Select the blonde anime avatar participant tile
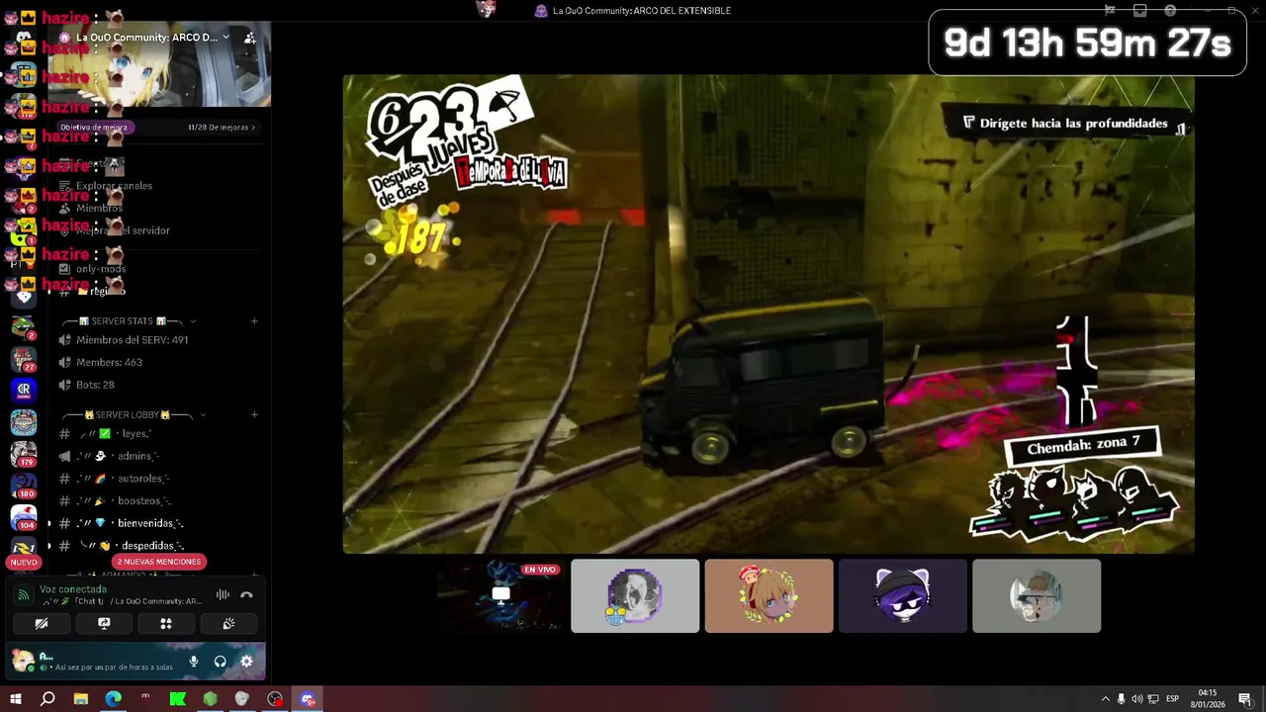Viewport: 1266px width, 712px height. [x=769, y=595]
